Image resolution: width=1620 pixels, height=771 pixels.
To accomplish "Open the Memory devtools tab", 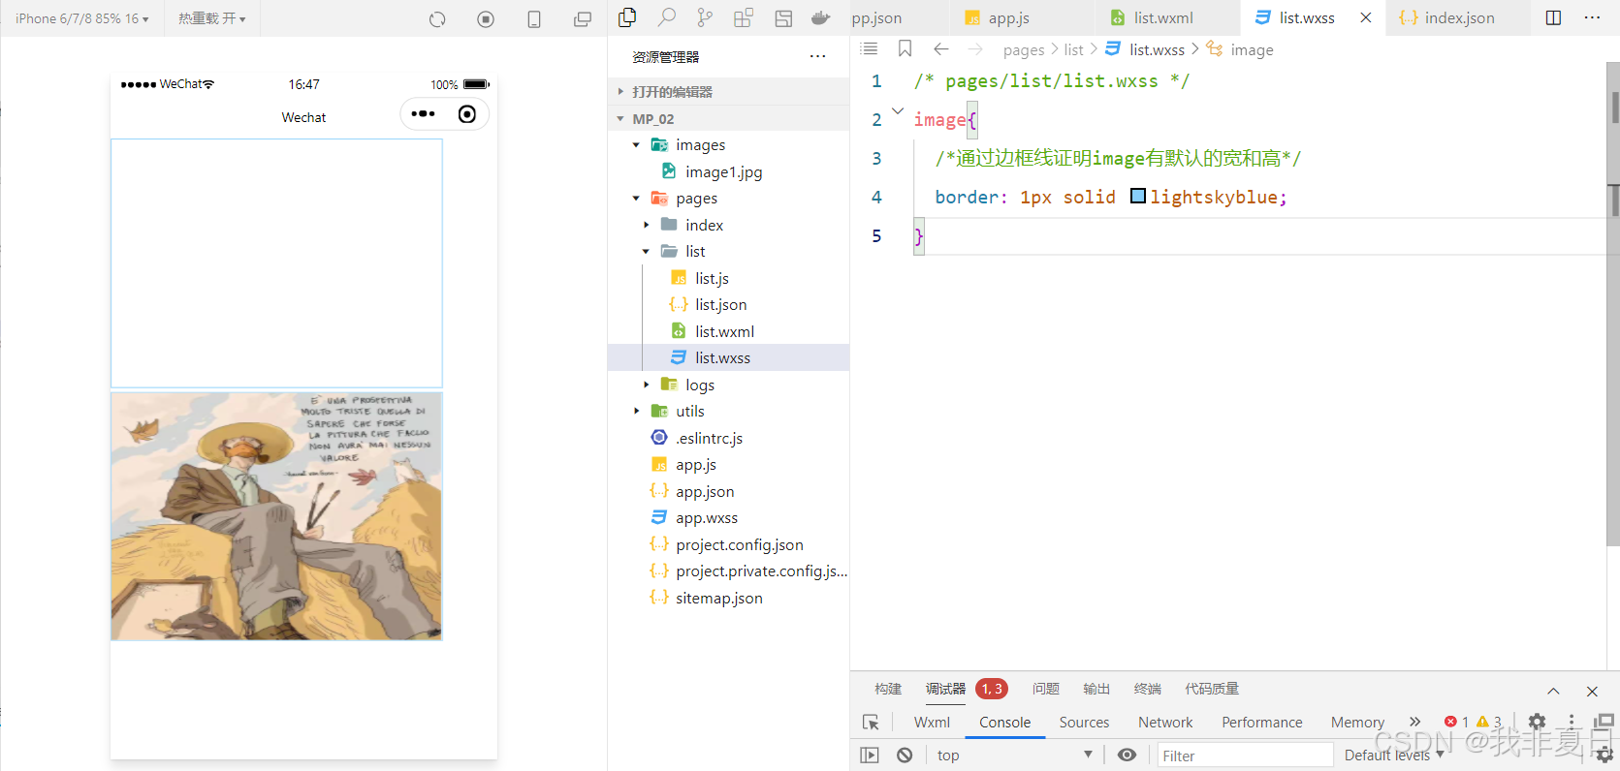I will pos(1357,722).
